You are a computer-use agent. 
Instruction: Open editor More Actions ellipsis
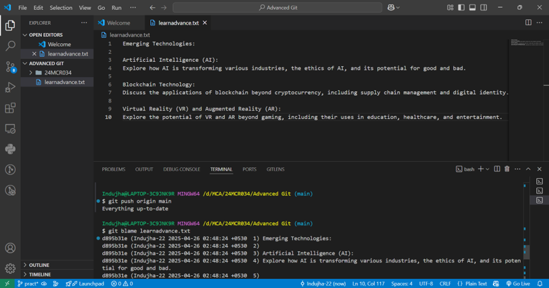pos(540,22)
